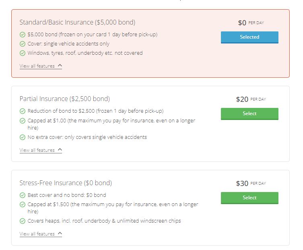The width and height of the screenshot is (303, 250).
Task: Click checkmark icon next to "Capped at $1,500"
Action: (x=23, y=205)
